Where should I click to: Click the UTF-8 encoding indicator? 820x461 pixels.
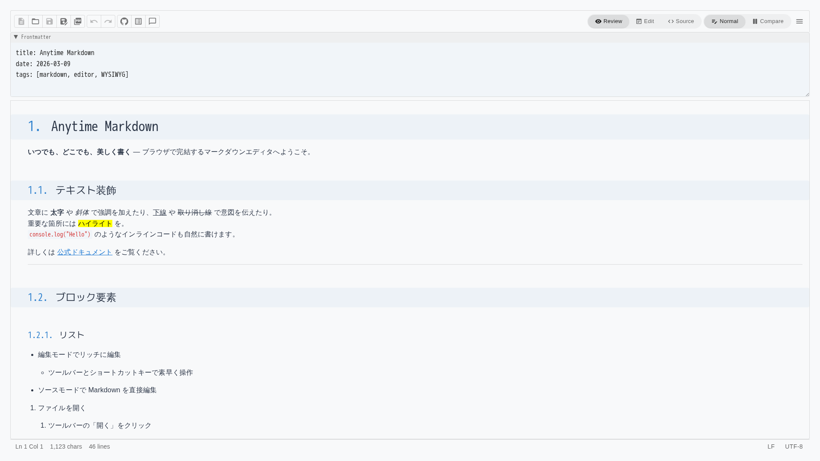point(794,446)
